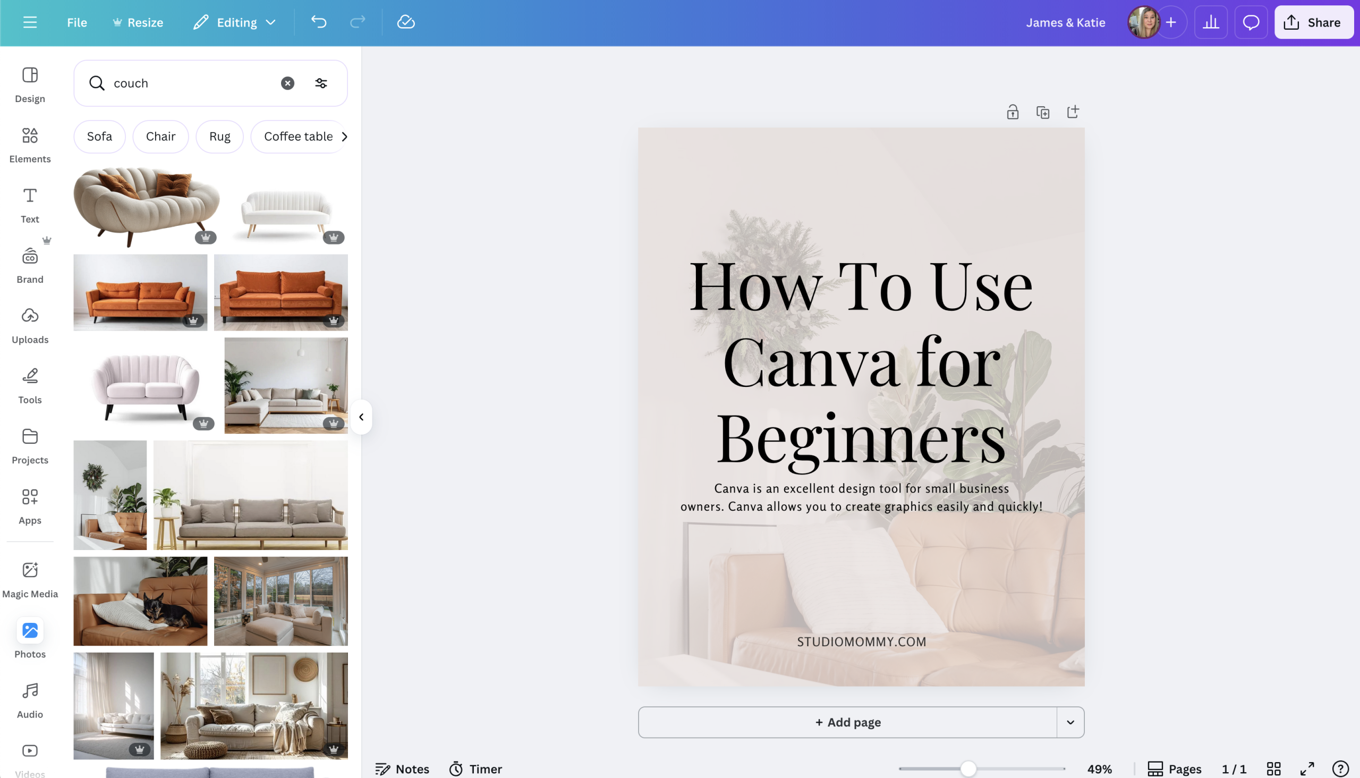Open the Elements sidebar tab
The width and height of the screenshot is (1360, 778).
[30, 145]
